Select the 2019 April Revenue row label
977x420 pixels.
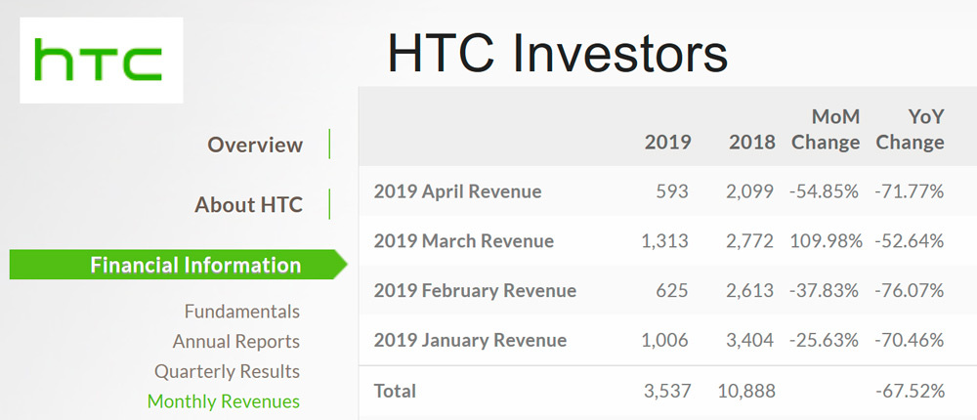[457, 191]
